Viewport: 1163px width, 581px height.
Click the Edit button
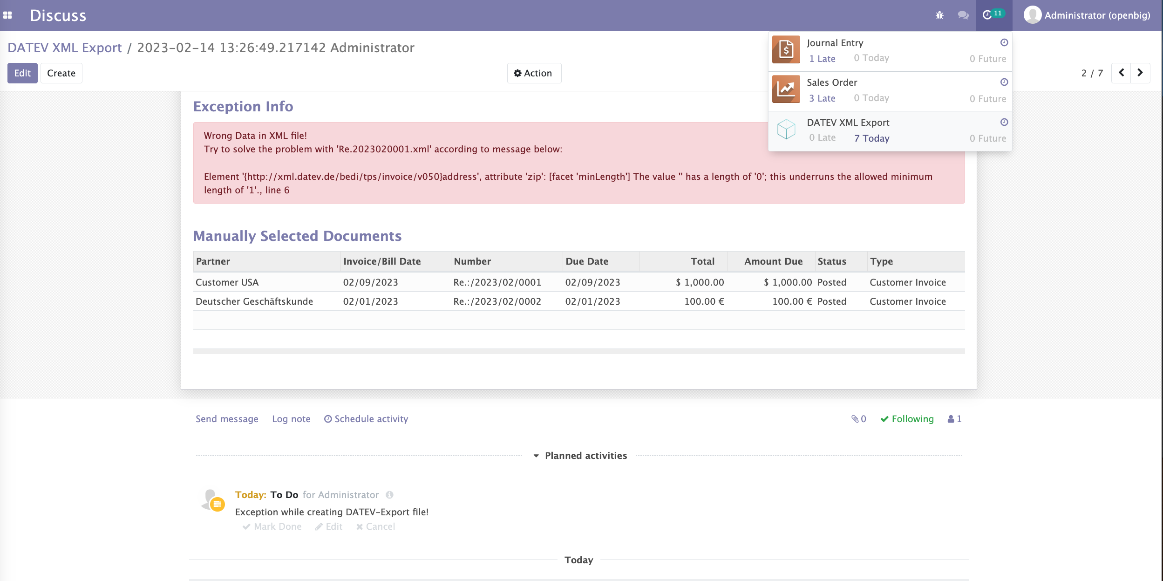point(22,73)
